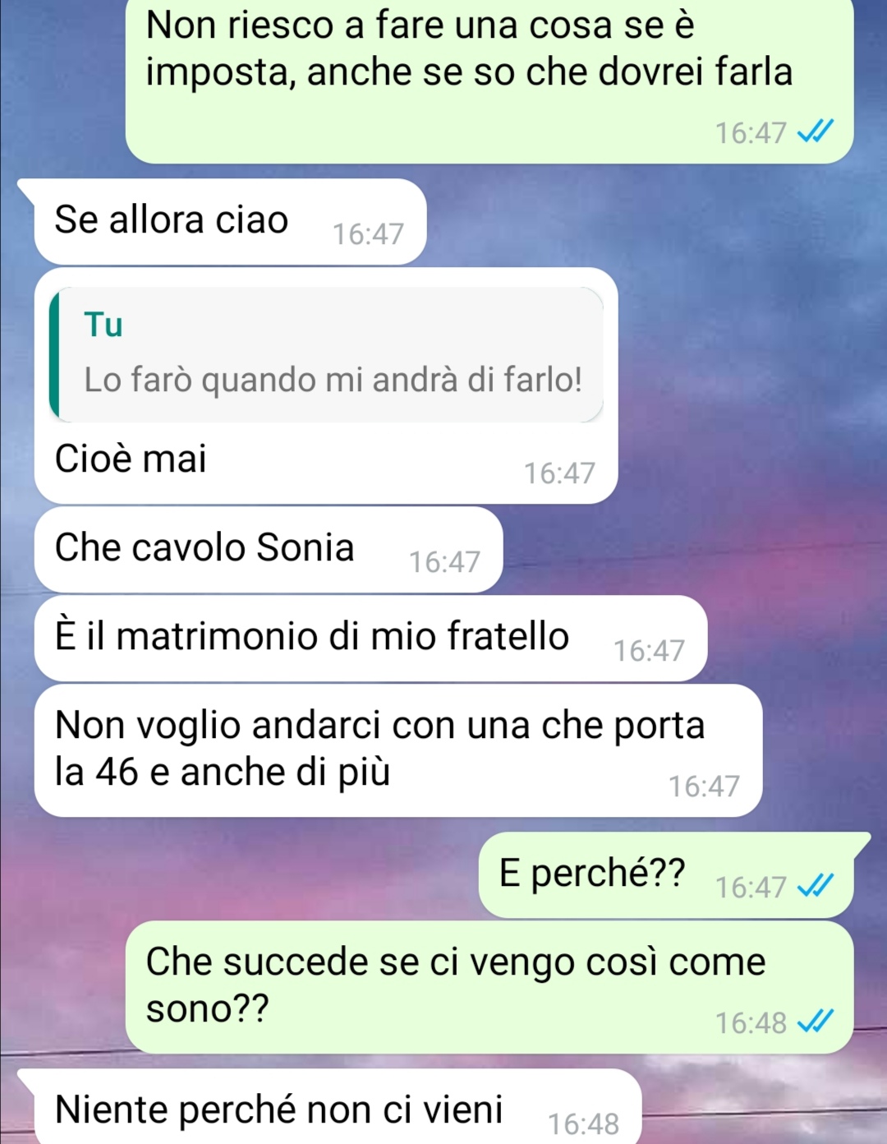Tap the outgoing 'E perché??' bubble
Image resolution: width=887 pixels, height=1144 pixels.
(666, 874)
